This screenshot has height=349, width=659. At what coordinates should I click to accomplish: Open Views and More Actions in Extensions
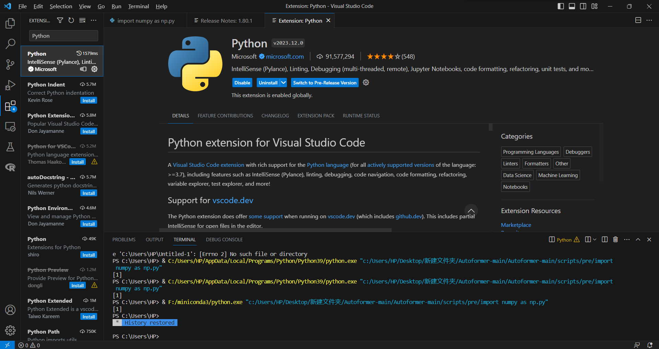tap(93, 20)
